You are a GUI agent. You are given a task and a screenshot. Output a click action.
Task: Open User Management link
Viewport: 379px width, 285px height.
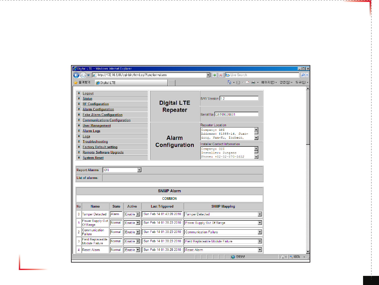tap(97, 125)
